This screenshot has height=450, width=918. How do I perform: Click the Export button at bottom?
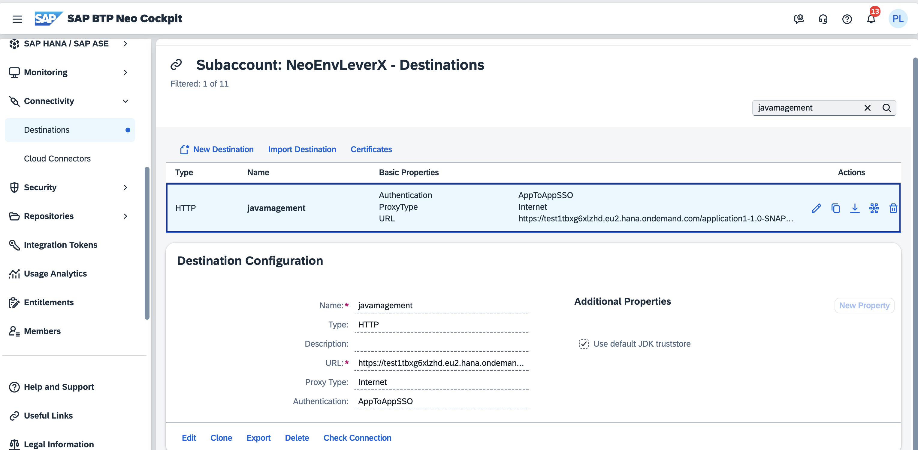(258, 438)
